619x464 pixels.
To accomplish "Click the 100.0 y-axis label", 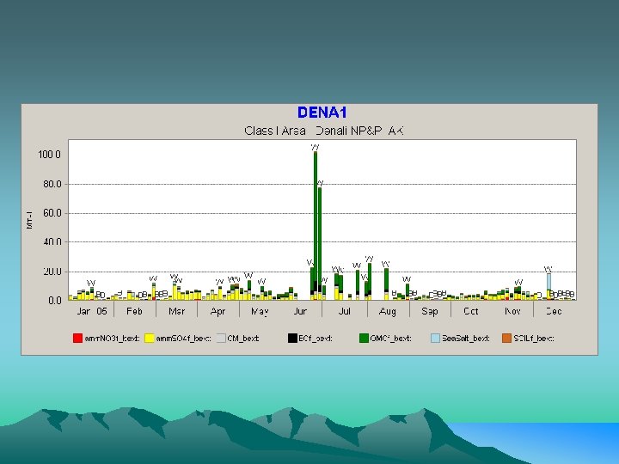I will 49,155.
